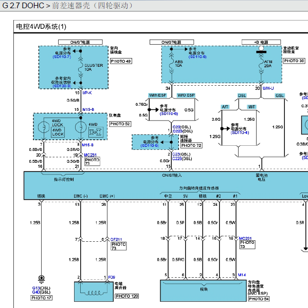
Task: Open the SD110-4 power distribution link
Action: (x=240, y=132)
